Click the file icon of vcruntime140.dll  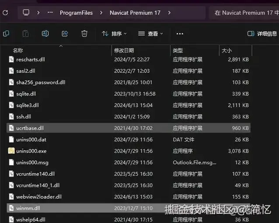point(11,173)
